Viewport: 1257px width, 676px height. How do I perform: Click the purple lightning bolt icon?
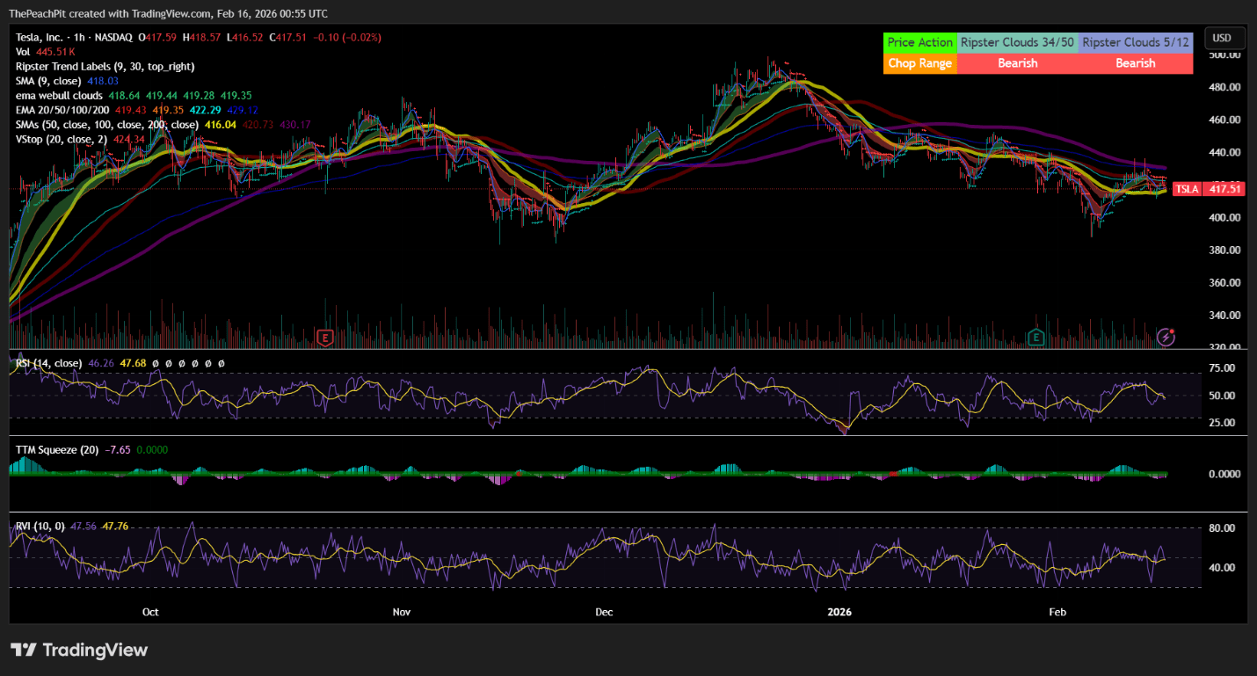[1166, 337]
